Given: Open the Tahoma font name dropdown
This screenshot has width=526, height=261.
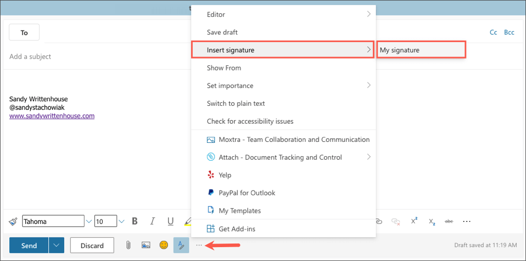Looking at the screenshot, I should [x=89, y=221].
